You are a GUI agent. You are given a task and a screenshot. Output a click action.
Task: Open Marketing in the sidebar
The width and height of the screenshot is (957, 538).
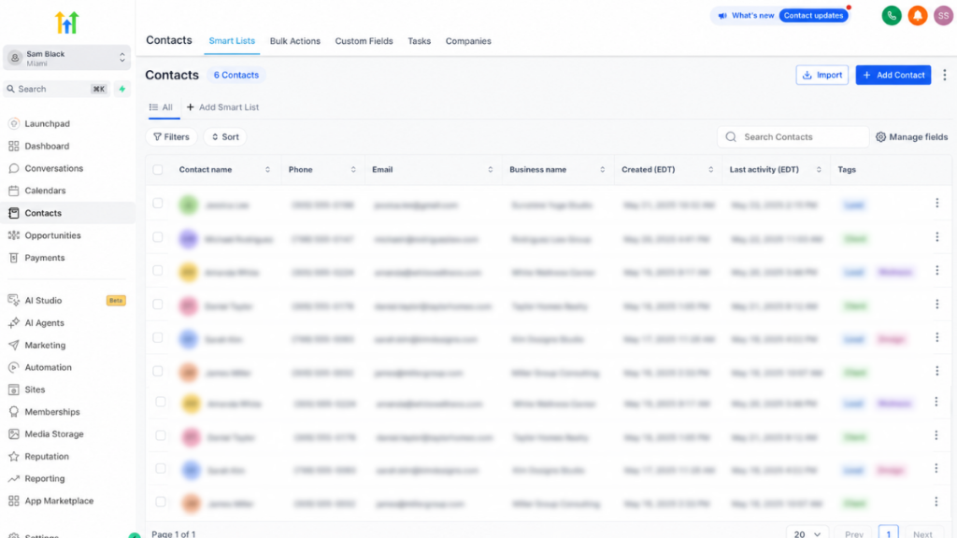click(45, 346)
